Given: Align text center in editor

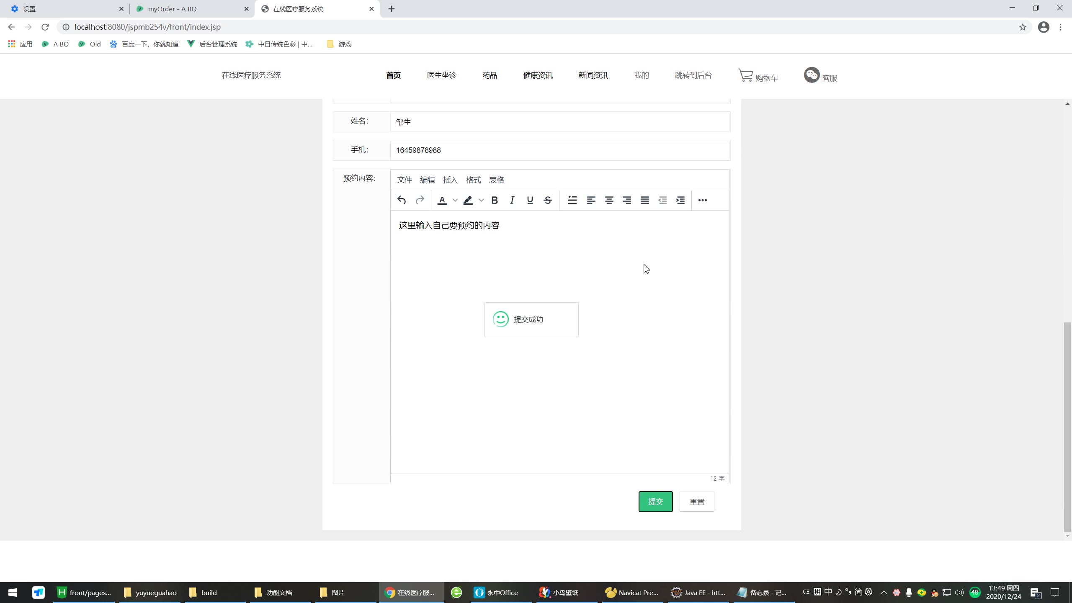Looking at the screenshot, I should pyautogui.click(x=609, y=200).
